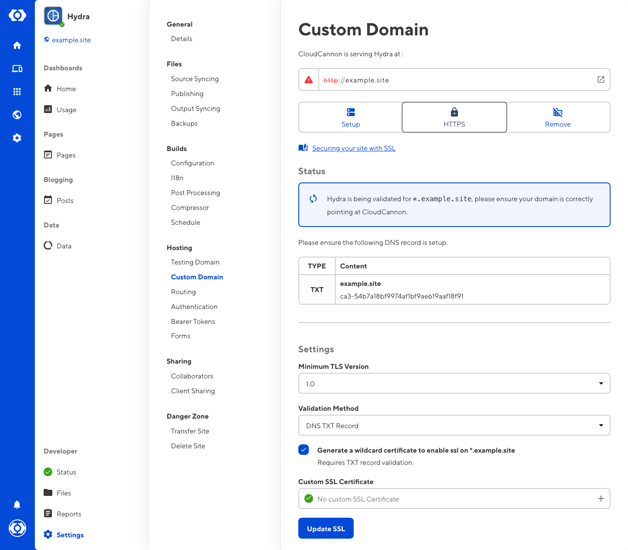
Task: Open Delete Site in Danger Zone
Action: pos(188,446)
